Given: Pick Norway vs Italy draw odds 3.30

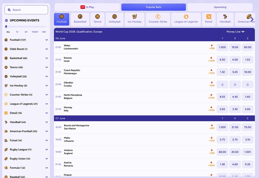Looking at the screenshot, I should tap(235, 109).
